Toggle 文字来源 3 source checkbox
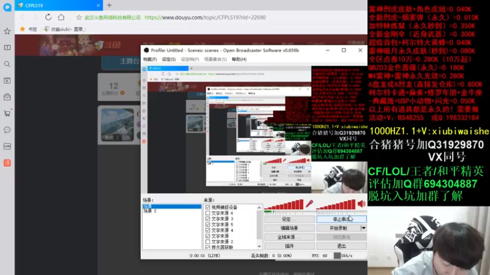 pos(208,219)
